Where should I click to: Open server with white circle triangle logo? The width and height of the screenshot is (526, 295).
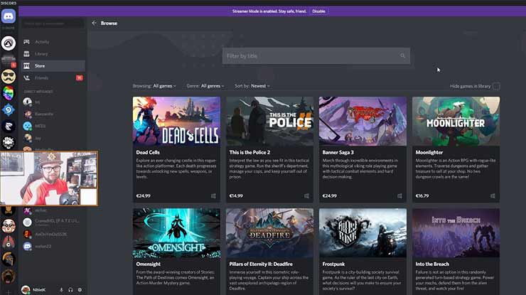[9, 43]
